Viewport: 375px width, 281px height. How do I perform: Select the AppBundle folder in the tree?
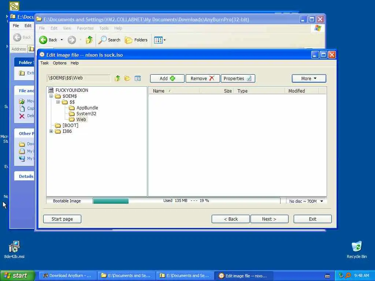pos(87,108)
